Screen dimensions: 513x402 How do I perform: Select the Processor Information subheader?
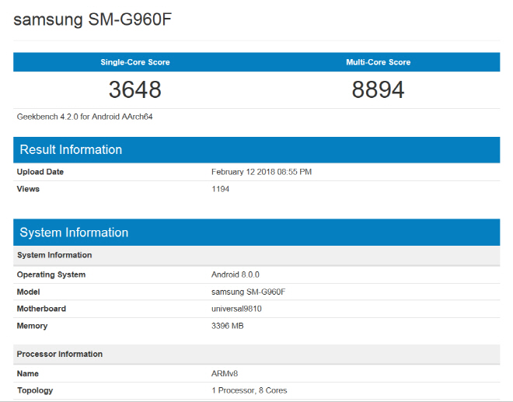click(x=256, y=354)
